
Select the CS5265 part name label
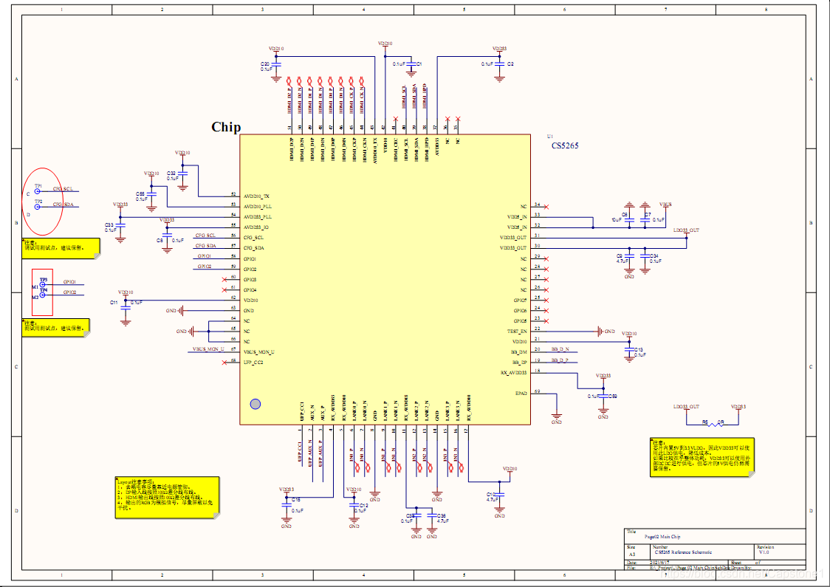pyautogui.click(x=565, y=145)
